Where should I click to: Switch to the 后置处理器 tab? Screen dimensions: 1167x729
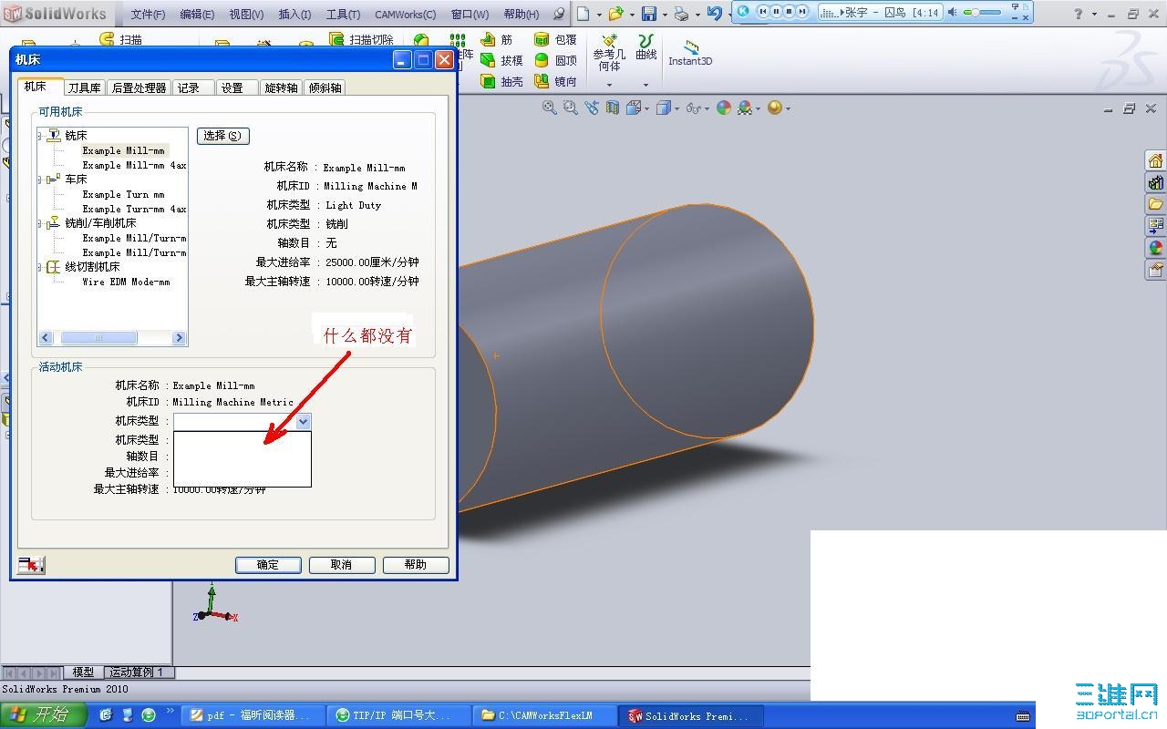(x=139, y=87)
